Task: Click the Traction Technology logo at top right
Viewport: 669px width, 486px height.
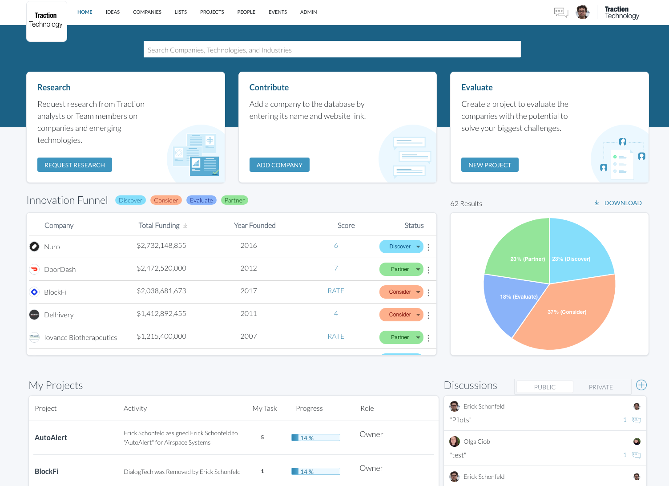Action: click(x=622, y=12)
